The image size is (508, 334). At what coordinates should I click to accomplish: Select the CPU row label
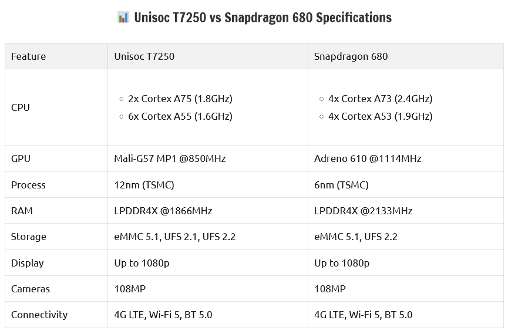pos(21,107)
